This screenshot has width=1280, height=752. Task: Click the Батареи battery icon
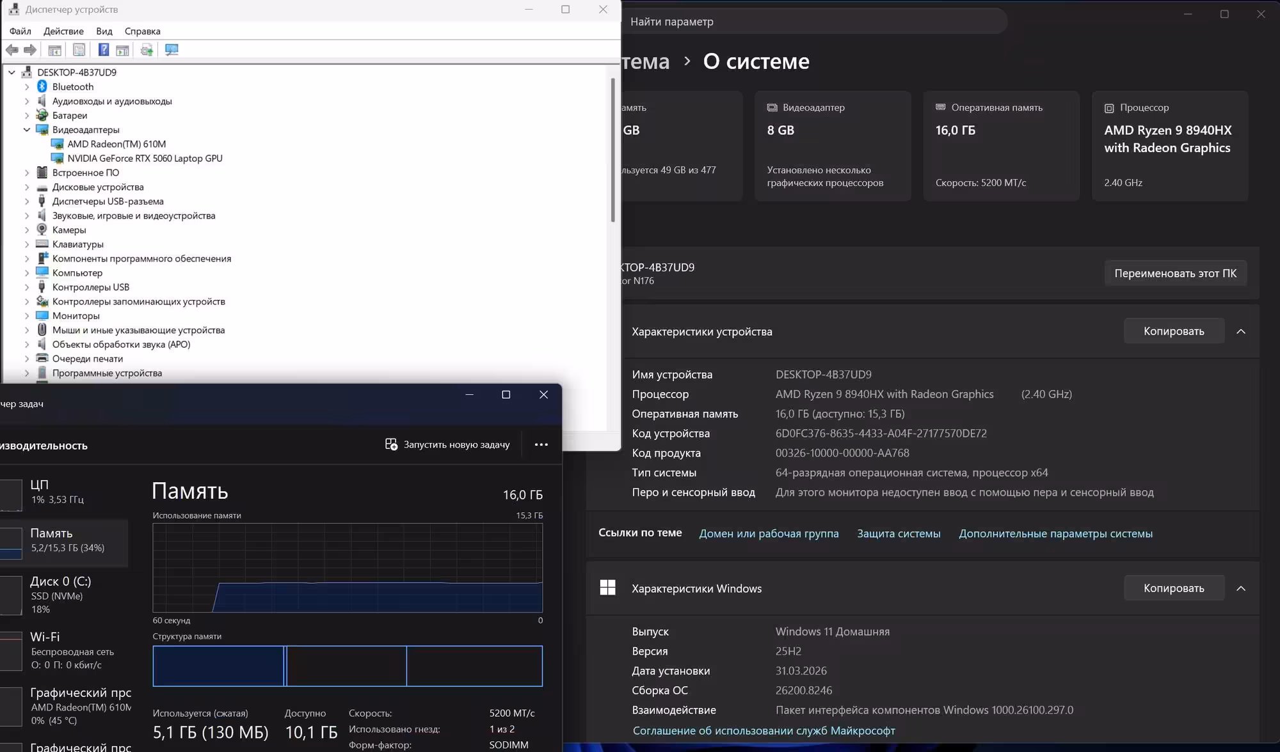(x=42, y=115)
